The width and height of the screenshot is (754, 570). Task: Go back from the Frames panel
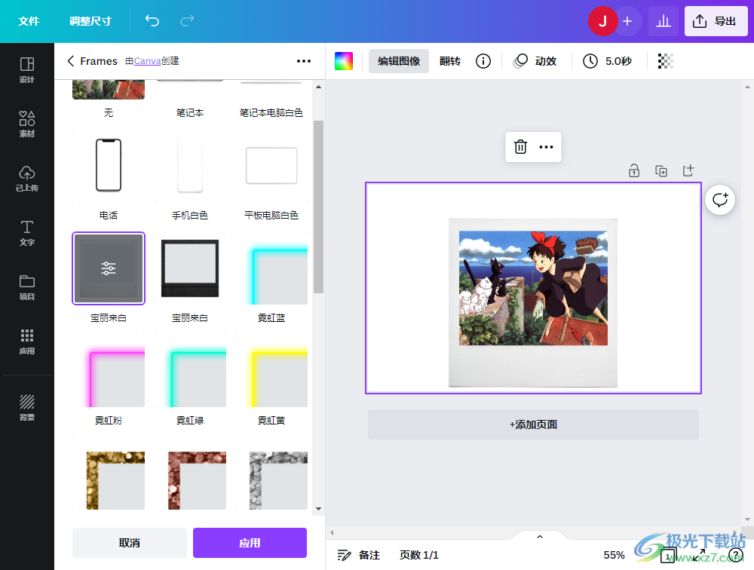tap(71, 61)
